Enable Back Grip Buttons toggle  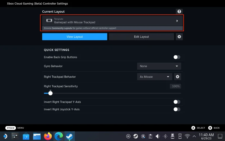tap(177, 57)
